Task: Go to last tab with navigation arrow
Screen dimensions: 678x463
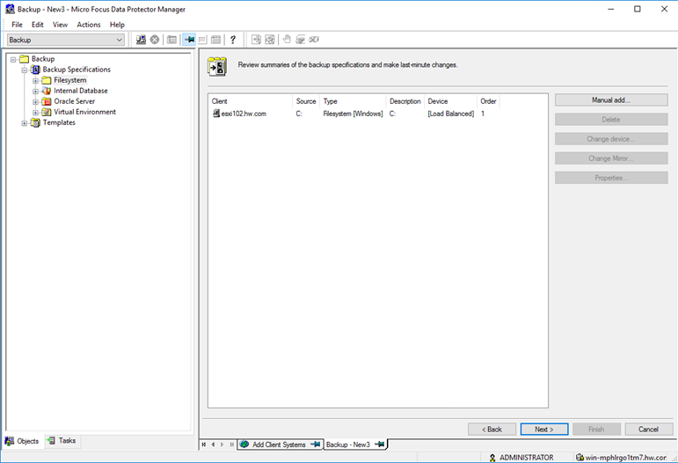Action: pyautogui.click(x=232, y=445)
